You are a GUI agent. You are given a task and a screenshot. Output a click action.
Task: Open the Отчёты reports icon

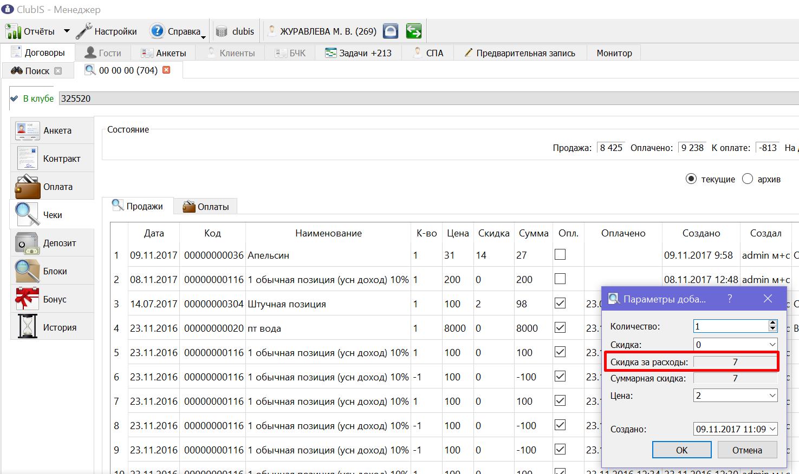[x=13, y=31]
